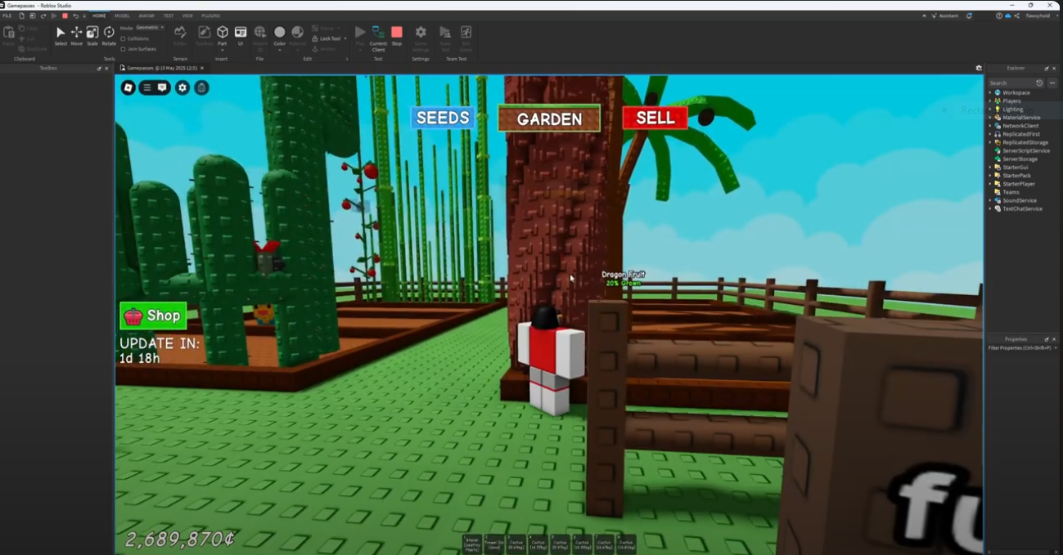Open the PLUGINS ribbon tab
1063x555 pixels.
coord(210,16)
